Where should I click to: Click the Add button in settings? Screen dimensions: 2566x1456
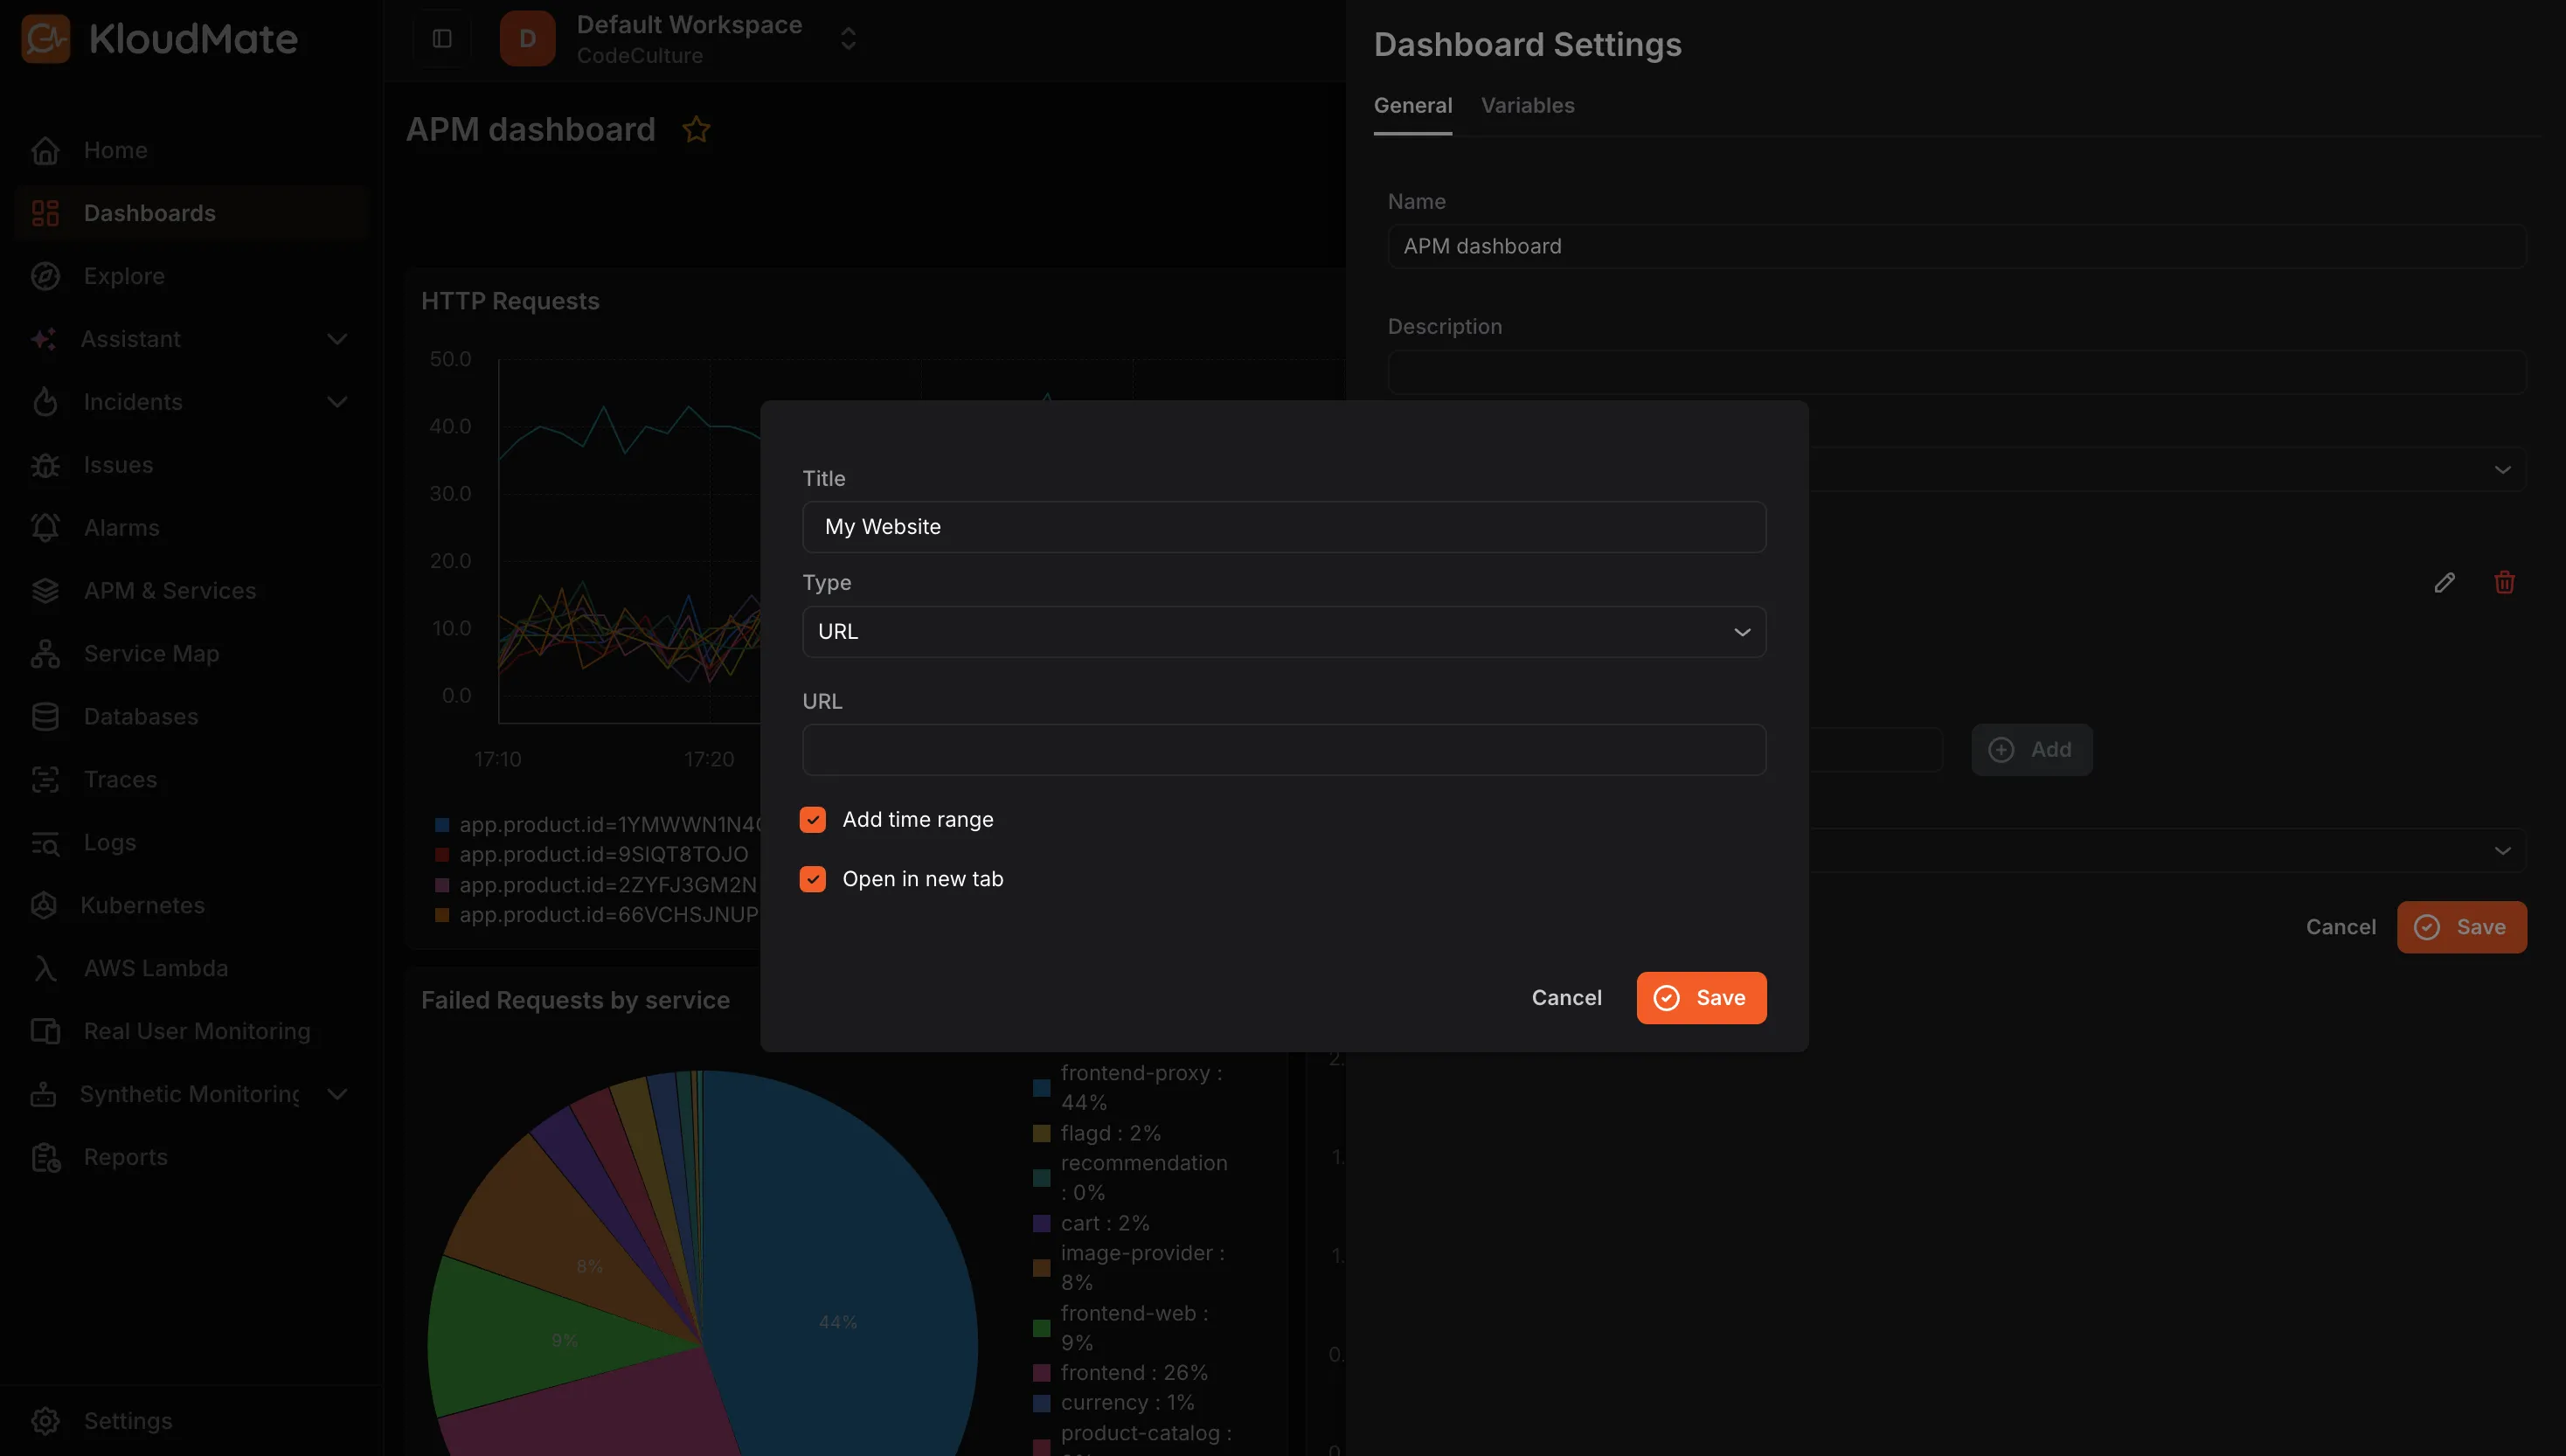point(2031,750)
